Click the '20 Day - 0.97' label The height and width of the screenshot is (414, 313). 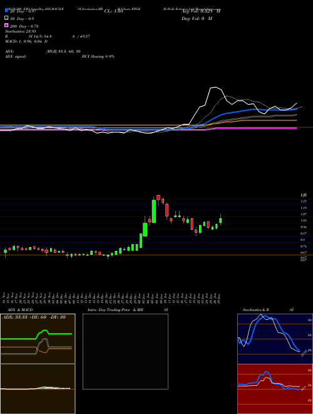(x=23, y=12)
